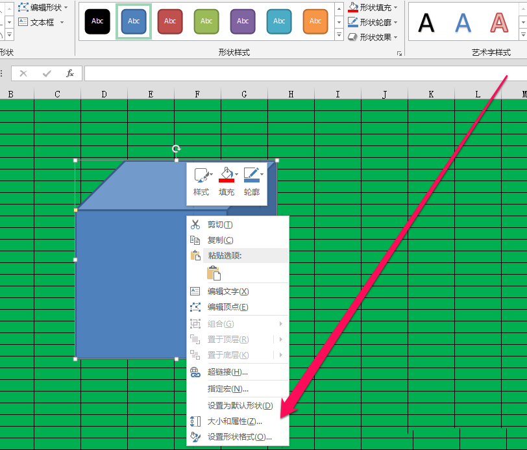Select the highlighted blue Abc shape style swatch

click(134, 21)
